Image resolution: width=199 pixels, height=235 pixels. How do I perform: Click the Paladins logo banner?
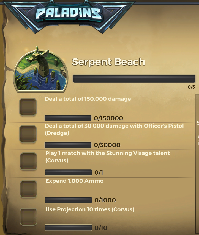69,15
